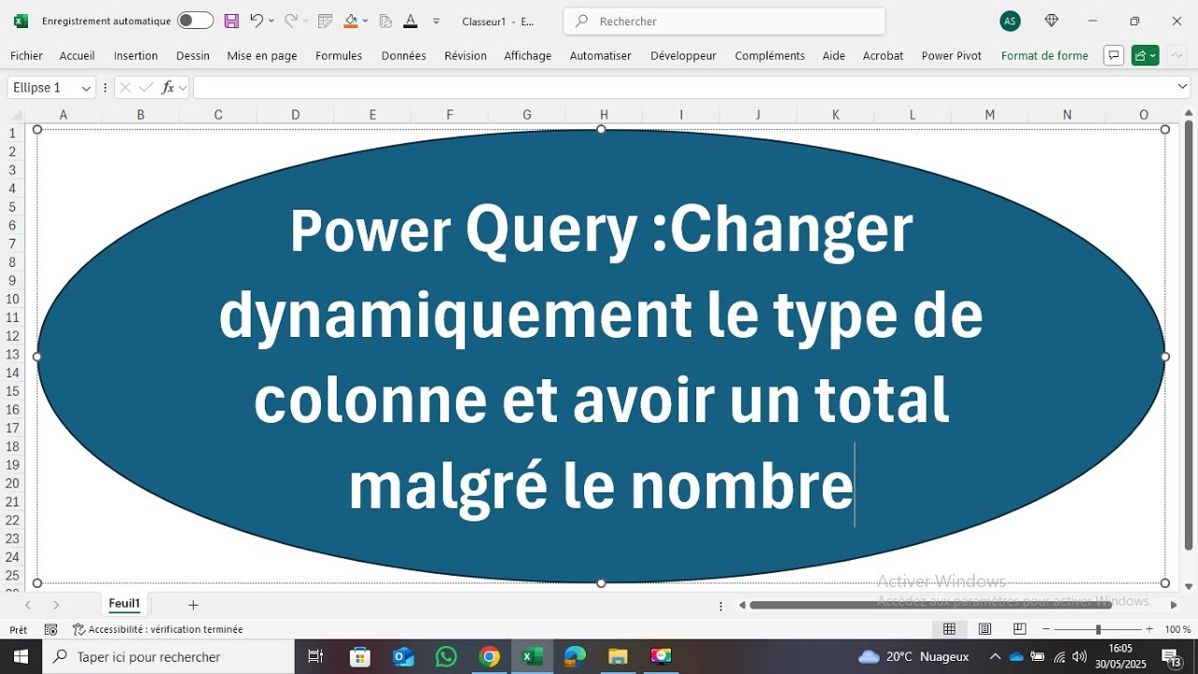Open File Explorer from taskbar
This screenshot has height=674, width=1198.
pos(618,656)
